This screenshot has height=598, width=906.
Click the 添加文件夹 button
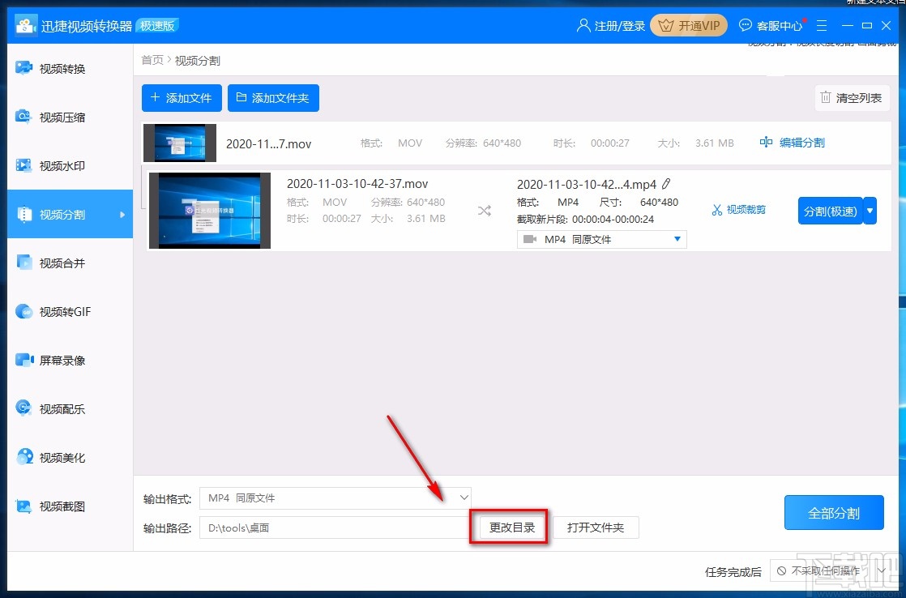click(273, 98)
